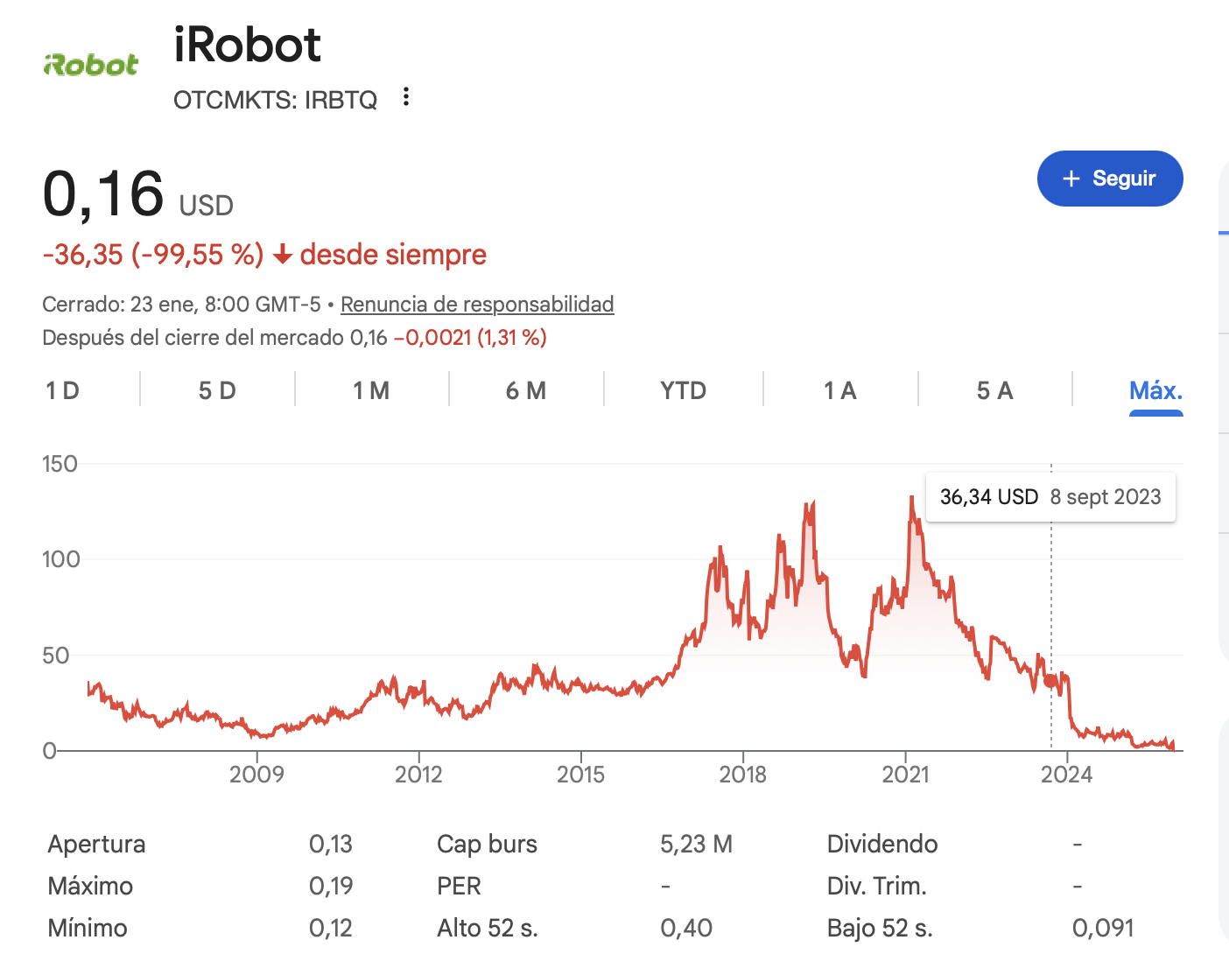
Task: Click the 2018 label on the chart axis
Action: [x=742, y=775]
